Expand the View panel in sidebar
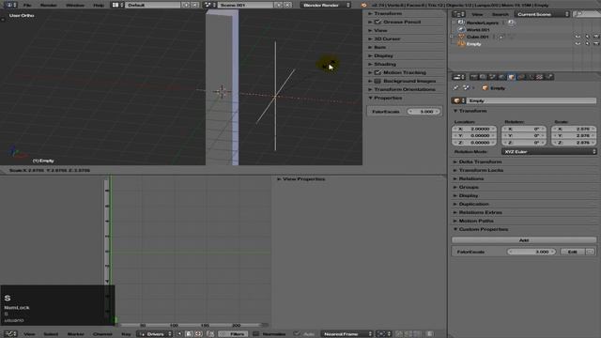The image size is (601, 338). (x=380, y=30)
